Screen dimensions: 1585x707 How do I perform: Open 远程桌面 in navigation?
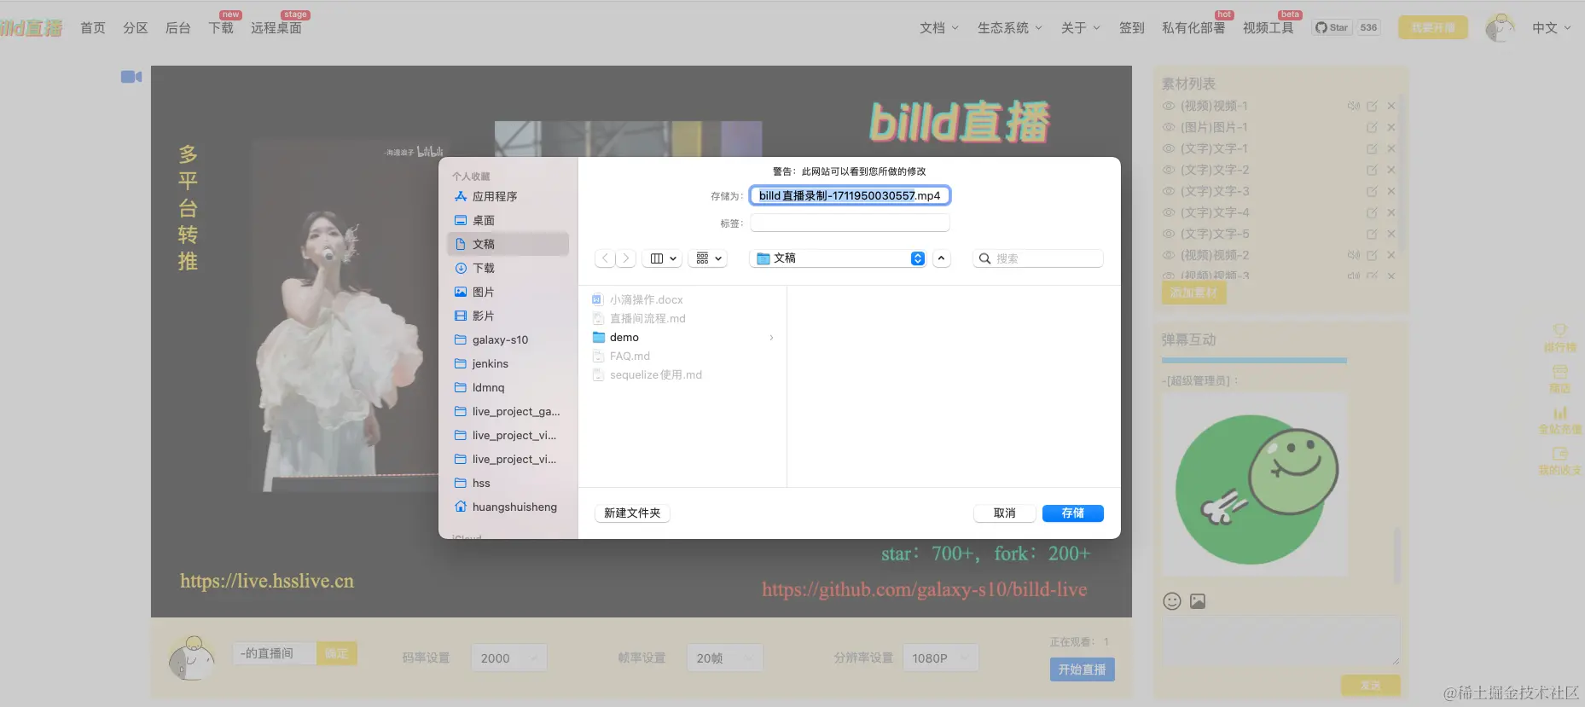tap(276, 28)
